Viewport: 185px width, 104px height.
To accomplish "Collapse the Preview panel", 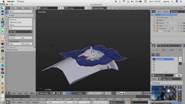I will tap(153, 83).
